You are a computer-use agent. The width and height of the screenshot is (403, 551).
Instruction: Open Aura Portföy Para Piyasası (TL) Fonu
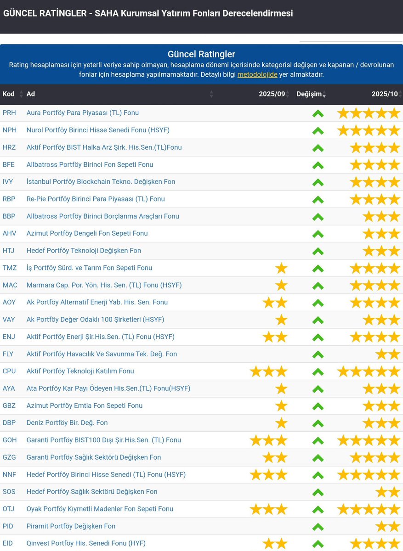[x=83, y=113]
